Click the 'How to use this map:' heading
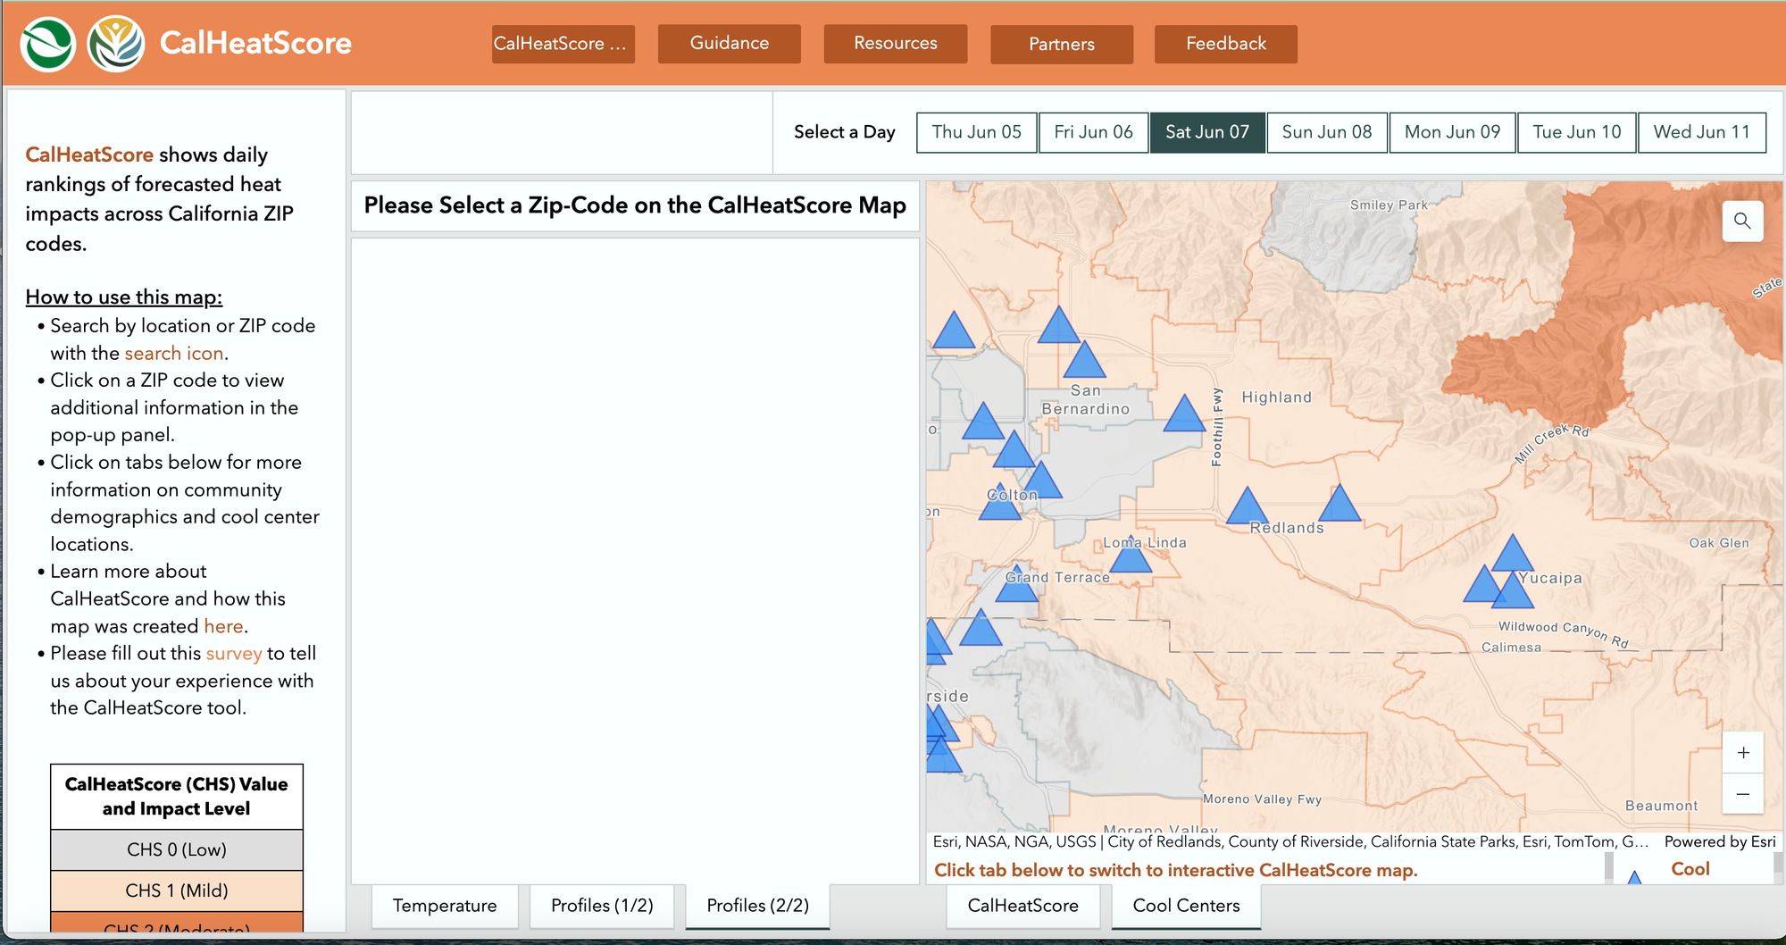Screen dimensions: 1786x945 [x=124, y=297]
